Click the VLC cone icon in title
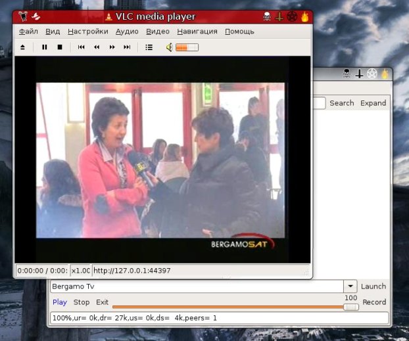 [108, 16]
